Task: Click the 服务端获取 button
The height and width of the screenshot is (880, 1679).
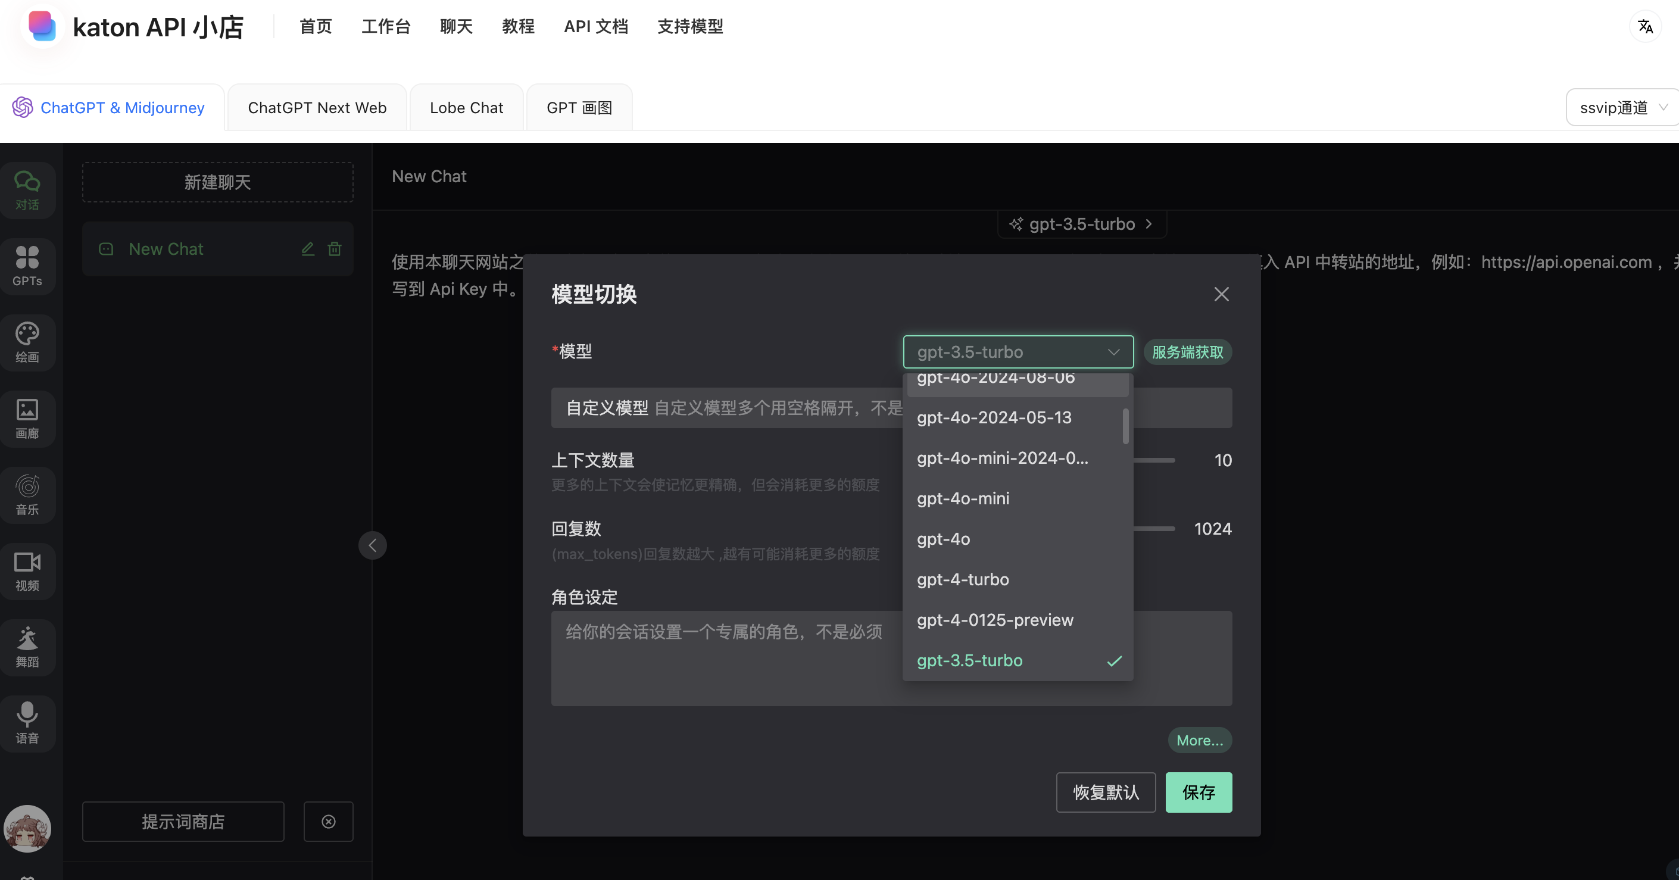Action: click(x=1188, y=352)
